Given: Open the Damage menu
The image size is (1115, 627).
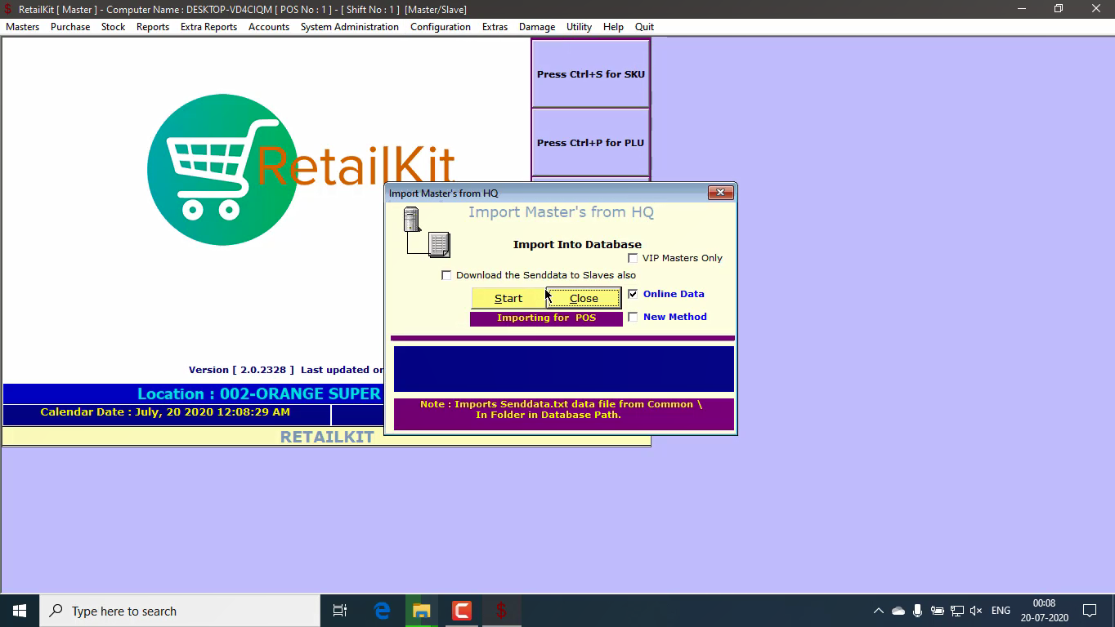Looking at the screenshot, I should click(537, 27).
